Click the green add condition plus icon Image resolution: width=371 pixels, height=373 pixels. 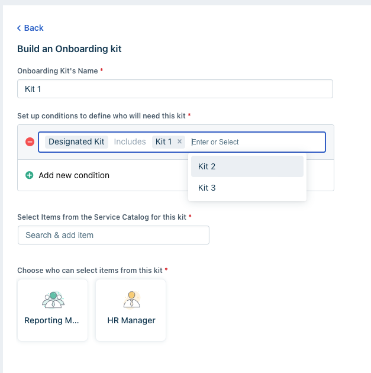(x=30, y=175)
